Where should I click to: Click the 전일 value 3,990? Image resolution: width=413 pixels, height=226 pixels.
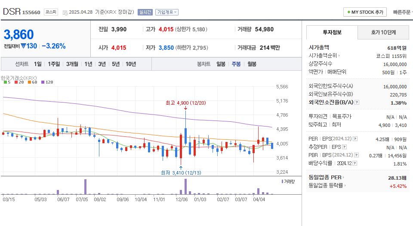pyautogui.click(x=119, y=30)
